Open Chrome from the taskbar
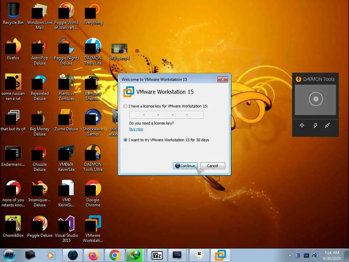The height and width of the screenshot is (262, 349). point(115,255)
